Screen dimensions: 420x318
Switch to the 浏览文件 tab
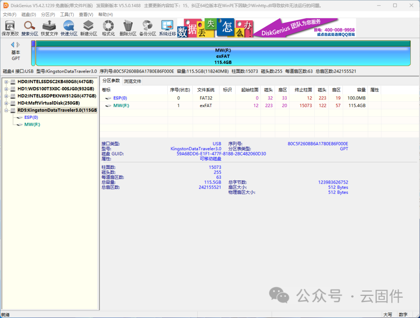click(x=133, y=81)
